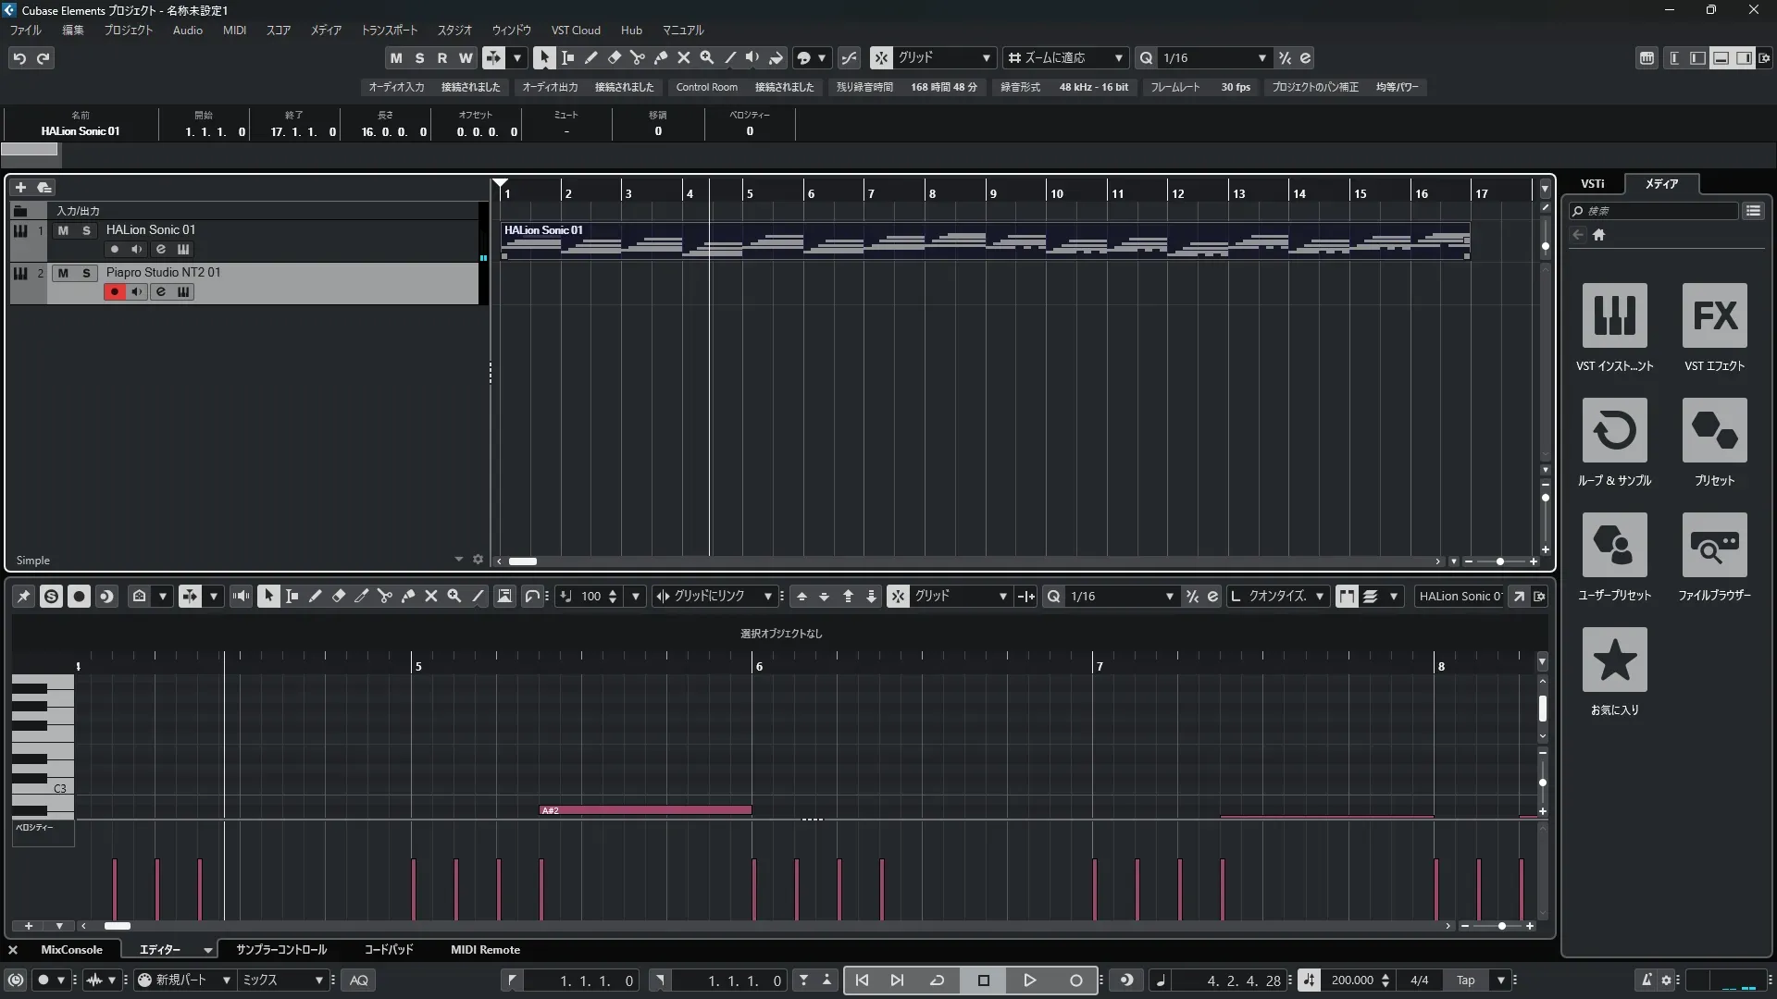
Task: Open VST Instruments tile in media panel
Action: coord(1614,315)
